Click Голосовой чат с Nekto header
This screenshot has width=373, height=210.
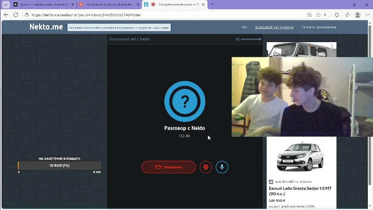coord(130,39)
